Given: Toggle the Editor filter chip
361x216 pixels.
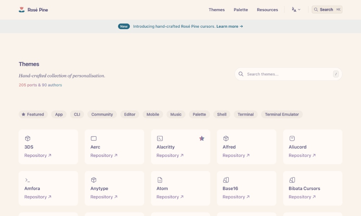Looking at the screenshot, I should pyautogui.click(x=130, y=114).
